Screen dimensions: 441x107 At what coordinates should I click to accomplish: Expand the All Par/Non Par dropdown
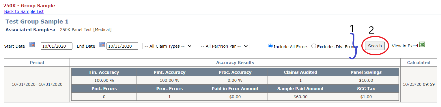(x=224, y=46)
